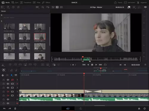Jump to the previous edit point
The height and width of the screenshot is (111, 149).
pos(125,65)
